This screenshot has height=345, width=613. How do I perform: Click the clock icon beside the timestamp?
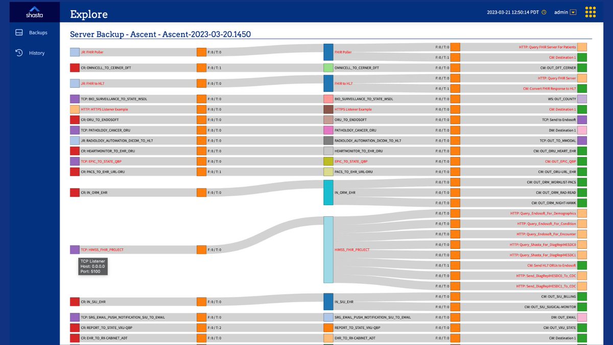pyautogui.click(x=544, y=12)
